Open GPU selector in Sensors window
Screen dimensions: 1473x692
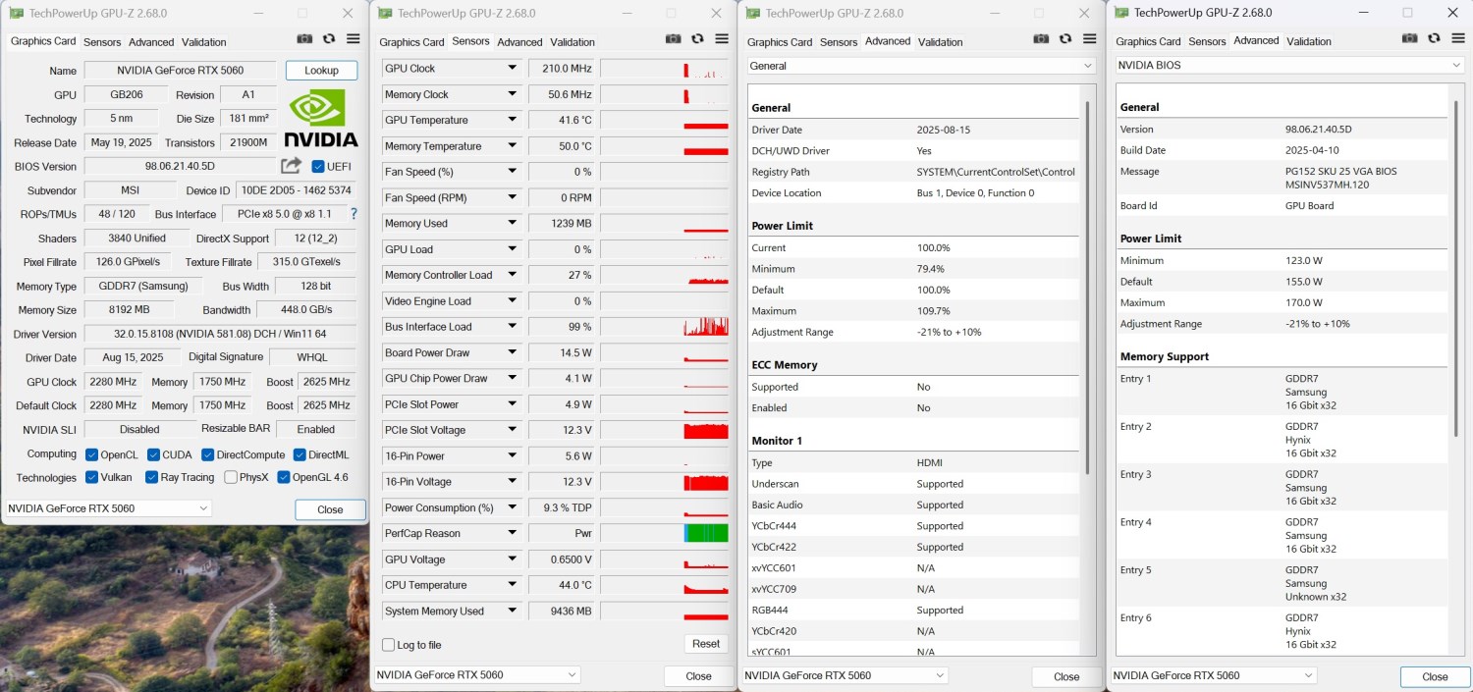click(x=477, y=675)
